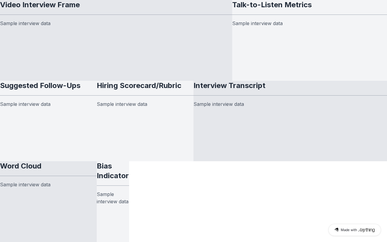Click sample data text under Suggested Follow-Ups

[25, 104]
